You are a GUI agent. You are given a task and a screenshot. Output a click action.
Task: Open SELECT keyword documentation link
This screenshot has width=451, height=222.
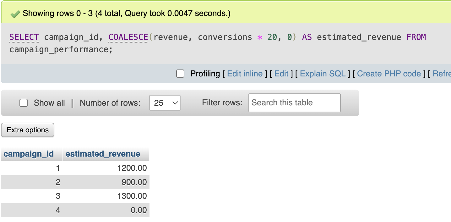pos(24,37)
